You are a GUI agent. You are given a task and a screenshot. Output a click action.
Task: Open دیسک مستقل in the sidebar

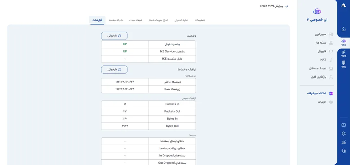(317, 69)
